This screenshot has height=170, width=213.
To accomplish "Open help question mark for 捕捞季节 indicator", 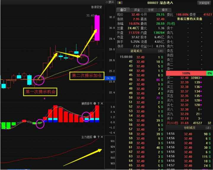I will [x=98, y=104].
